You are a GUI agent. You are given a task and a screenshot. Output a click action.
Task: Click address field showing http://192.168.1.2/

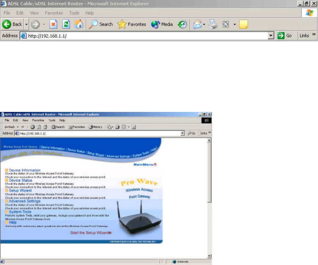coord(100,133)
